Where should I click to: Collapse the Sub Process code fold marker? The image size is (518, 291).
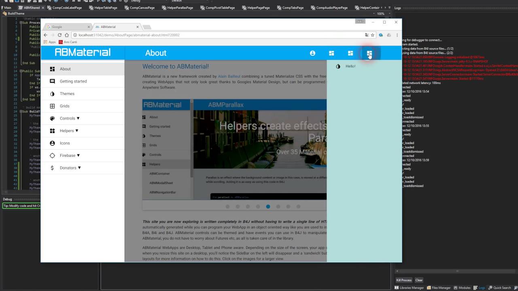tap(21, 23)
